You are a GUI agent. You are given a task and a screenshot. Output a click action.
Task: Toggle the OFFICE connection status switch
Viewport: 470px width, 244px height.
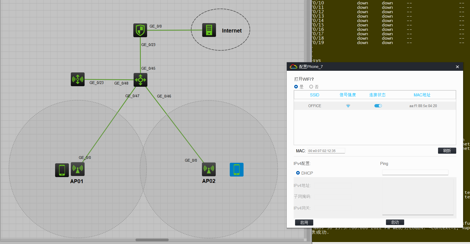click(378, 106)
